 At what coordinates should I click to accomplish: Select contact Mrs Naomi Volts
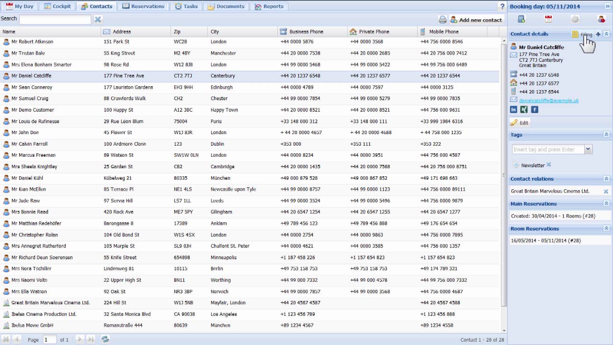tap(250, 280)
